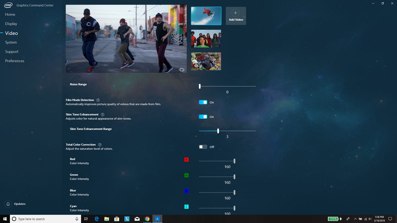The width and height of the screenshot is (397, 223).
Task: Click the Add Video button
Action: click(236, 16)
